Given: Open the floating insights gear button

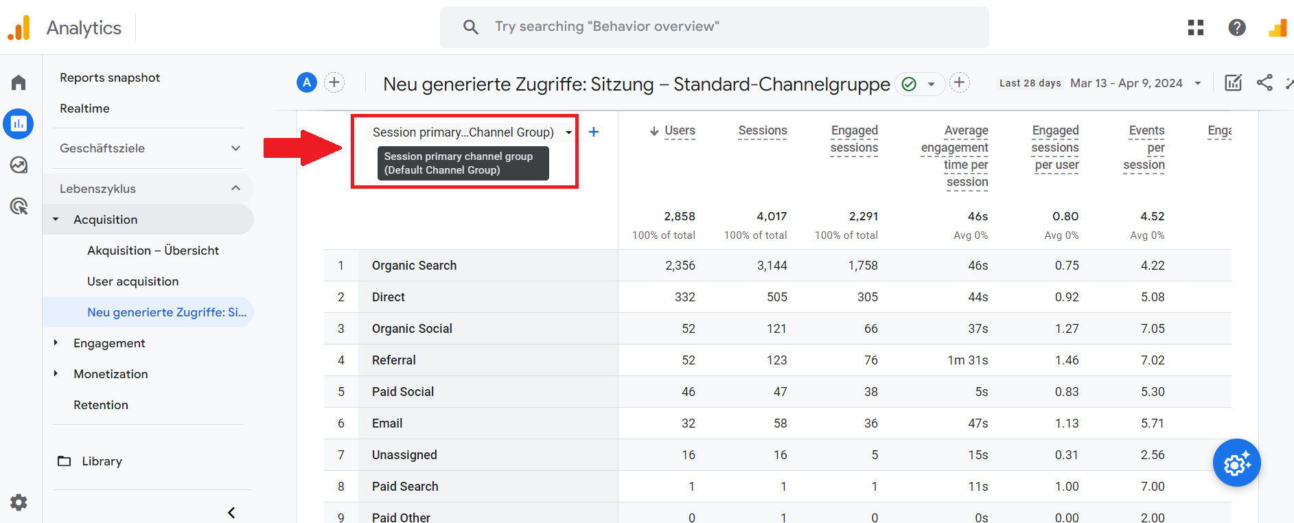Looking at the screenshot, I should tap(1237, 463).
